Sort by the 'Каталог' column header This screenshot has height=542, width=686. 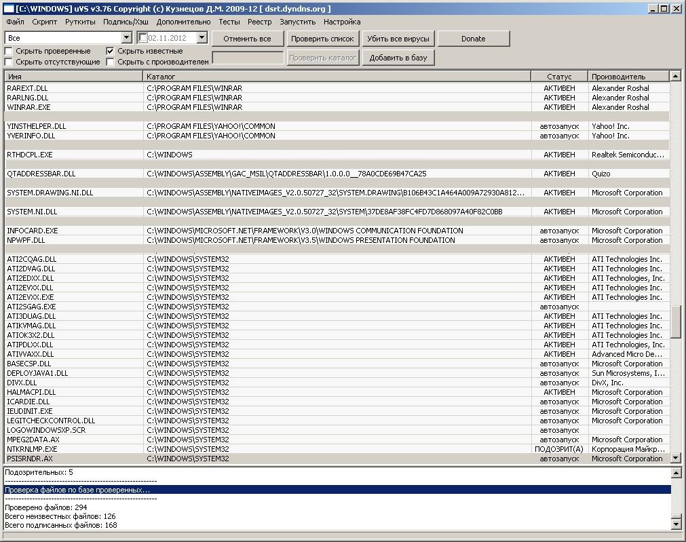(x=337, y=77)
